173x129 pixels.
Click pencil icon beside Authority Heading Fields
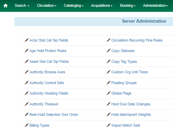[x=27, y=93]
